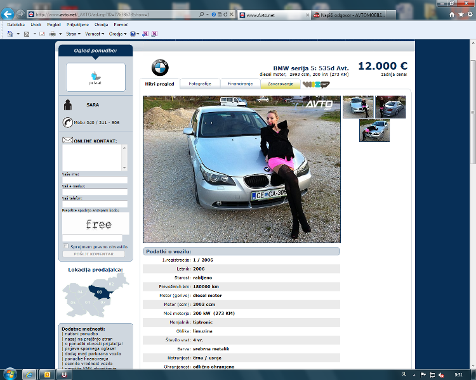Viewport: 476px width, 380px height.
Task: Open the Stran dropdown in command bar
Action: click(x=73, y=34)
